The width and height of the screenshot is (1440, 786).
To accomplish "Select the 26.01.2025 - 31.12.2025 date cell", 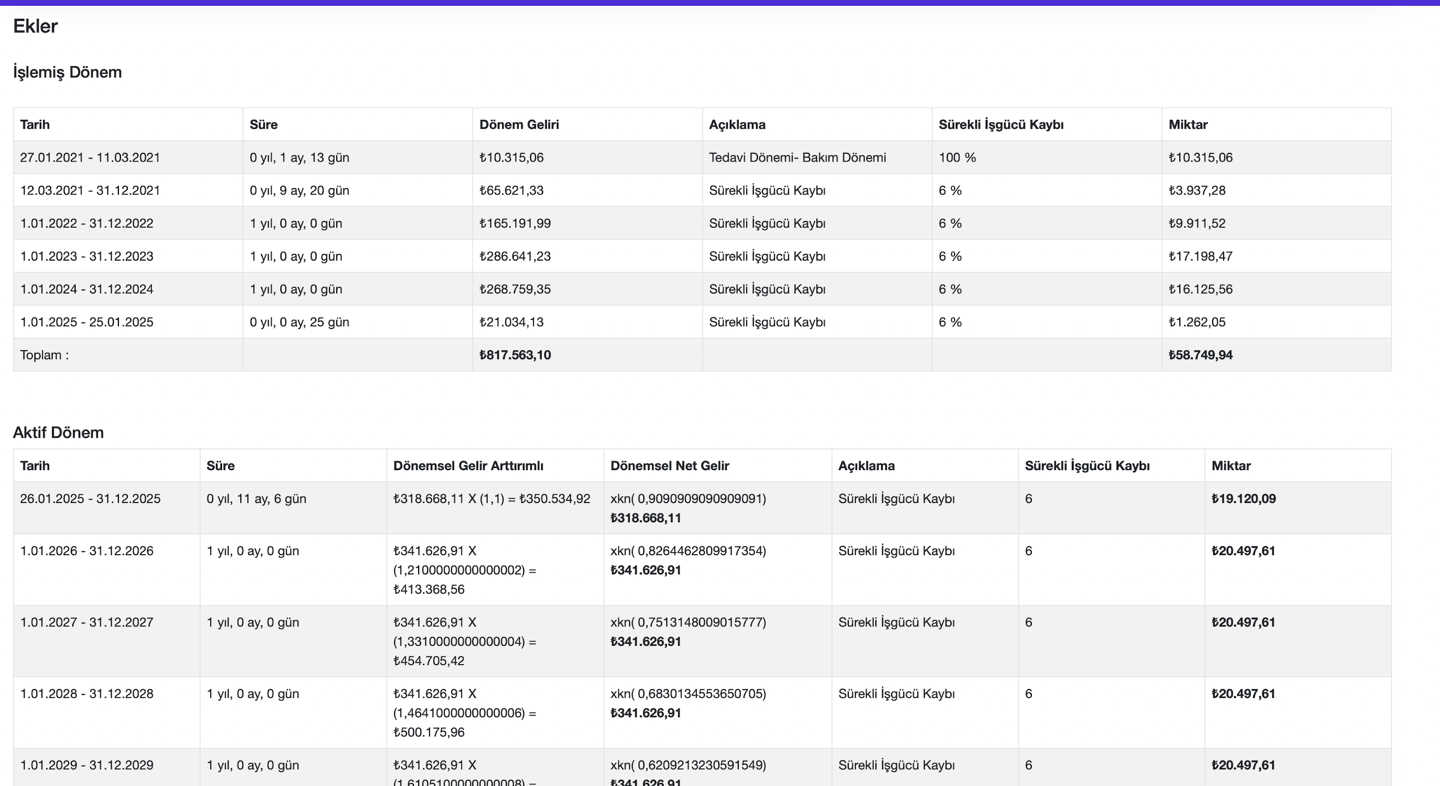I will click(90, 498).
